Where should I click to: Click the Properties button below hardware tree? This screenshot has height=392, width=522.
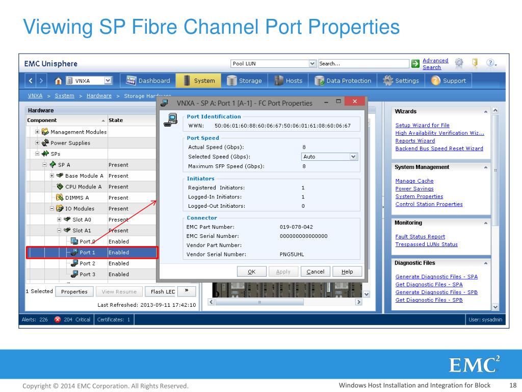coord(74,291)
